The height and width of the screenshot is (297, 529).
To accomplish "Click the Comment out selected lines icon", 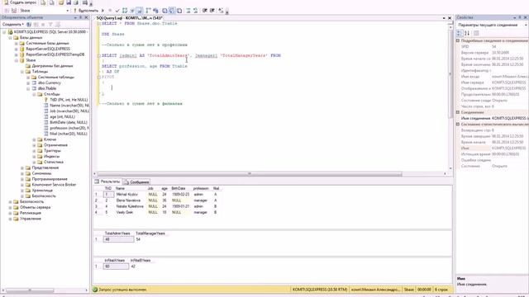I will click(188, 11).
